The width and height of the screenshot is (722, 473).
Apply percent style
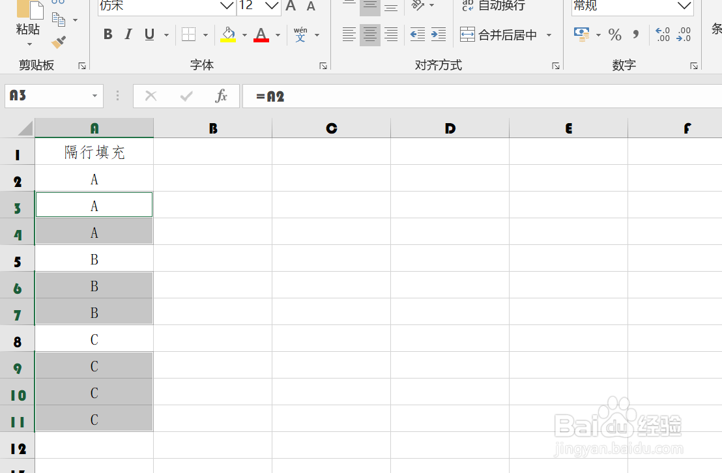614,35
